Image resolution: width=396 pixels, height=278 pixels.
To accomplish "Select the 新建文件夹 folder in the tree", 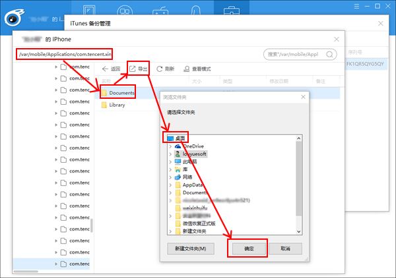I will point(191,231).
